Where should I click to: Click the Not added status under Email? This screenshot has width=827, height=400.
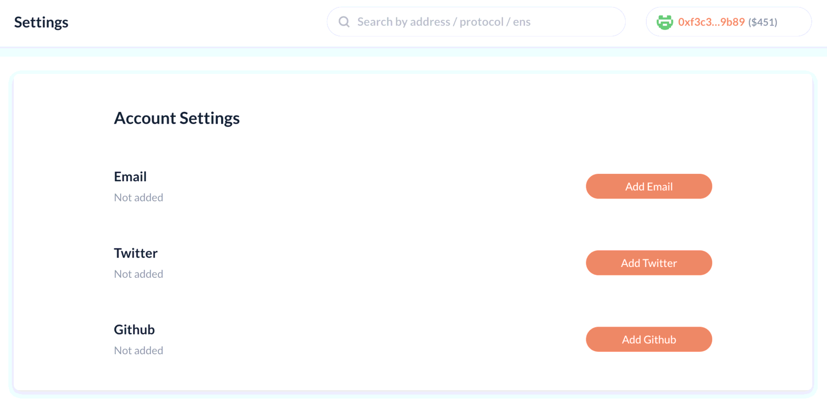click(138, 198)
